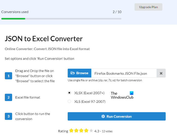This screenshot has height=137, width=177.
Task: Click the JSON to Excel Converter heading
Action: (x=44, y=39)
